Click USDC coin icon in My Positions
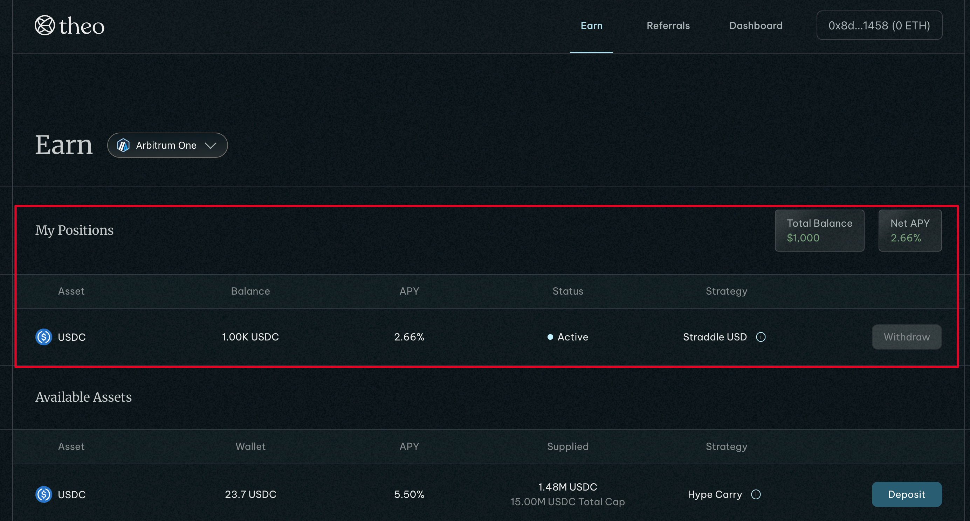This screenshot has width=970, height=521. coord(44,337)
